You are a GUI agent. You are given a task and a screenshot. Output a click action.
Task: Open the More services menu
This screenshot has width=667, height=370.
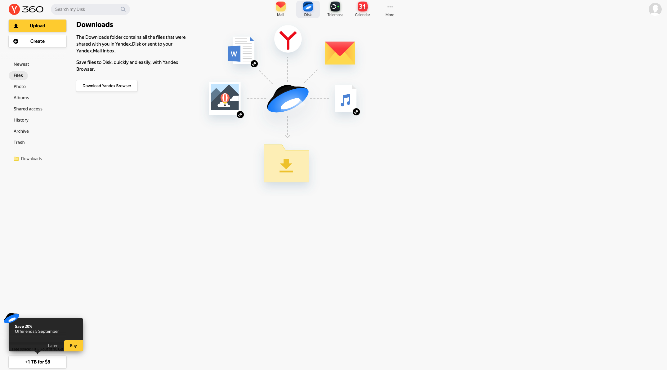click(x=390, y=9)
